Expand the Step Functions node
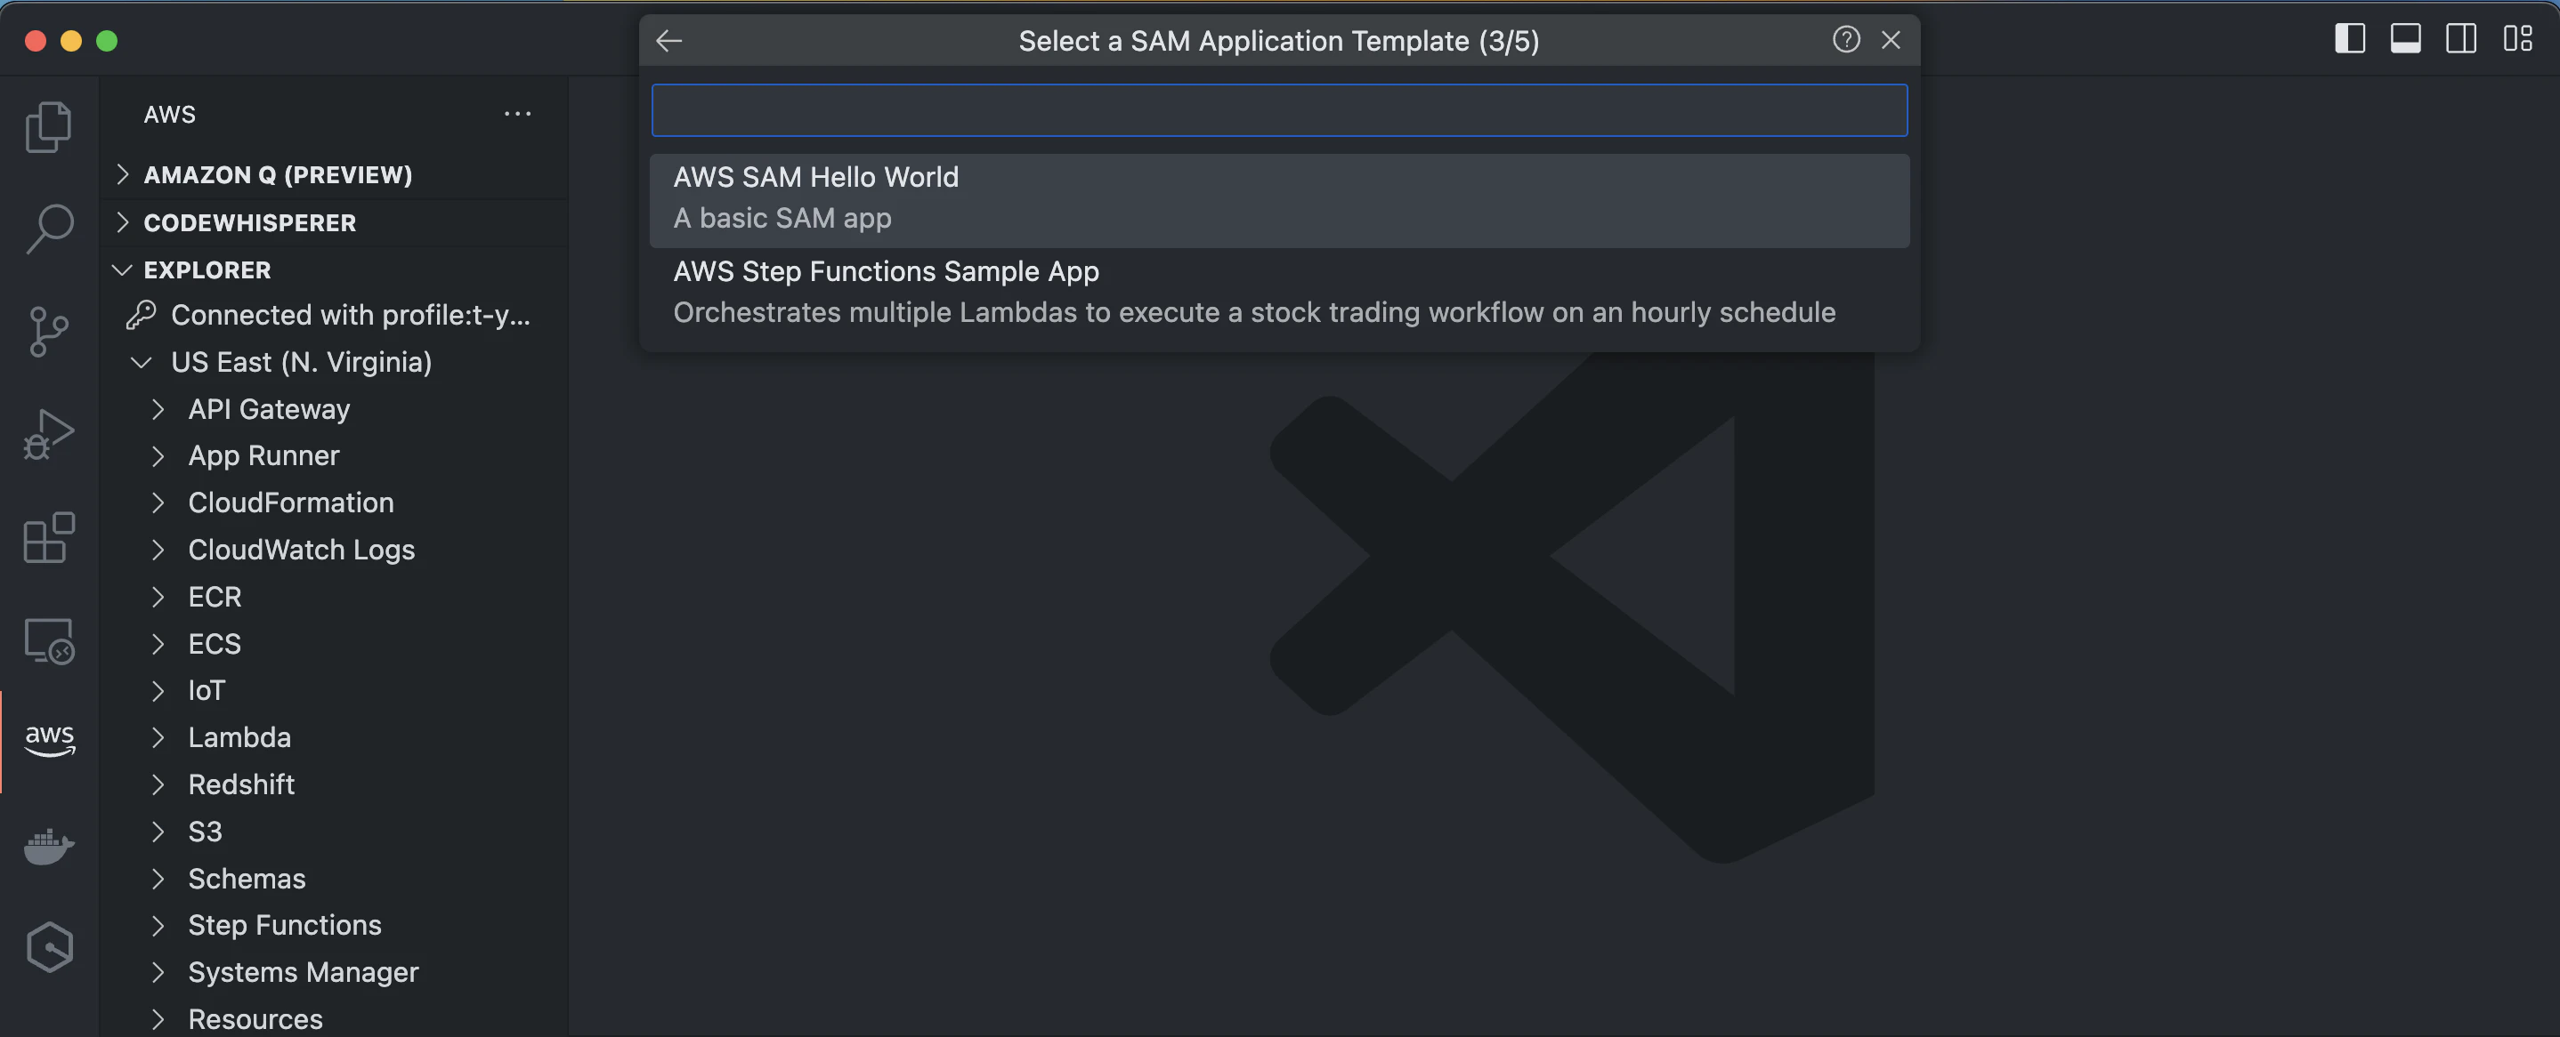This screenshot has height=1037, width=2560. tap(158, 925)
